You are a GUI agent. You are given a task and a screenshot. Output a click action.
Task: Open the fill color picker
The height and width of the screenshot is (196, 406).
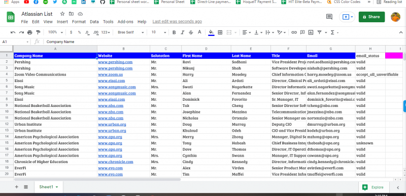pos(211,32)
